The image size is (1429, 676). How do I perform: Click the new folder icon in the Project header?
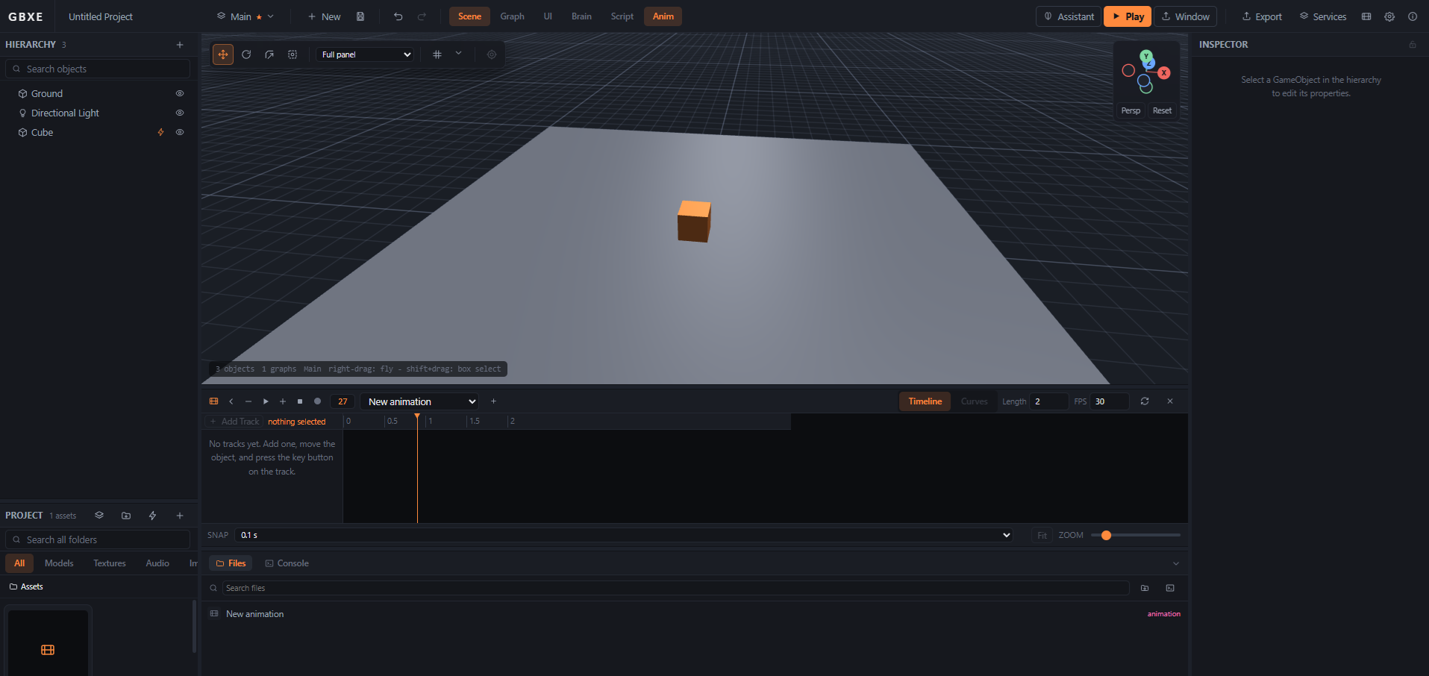point(126,516)
